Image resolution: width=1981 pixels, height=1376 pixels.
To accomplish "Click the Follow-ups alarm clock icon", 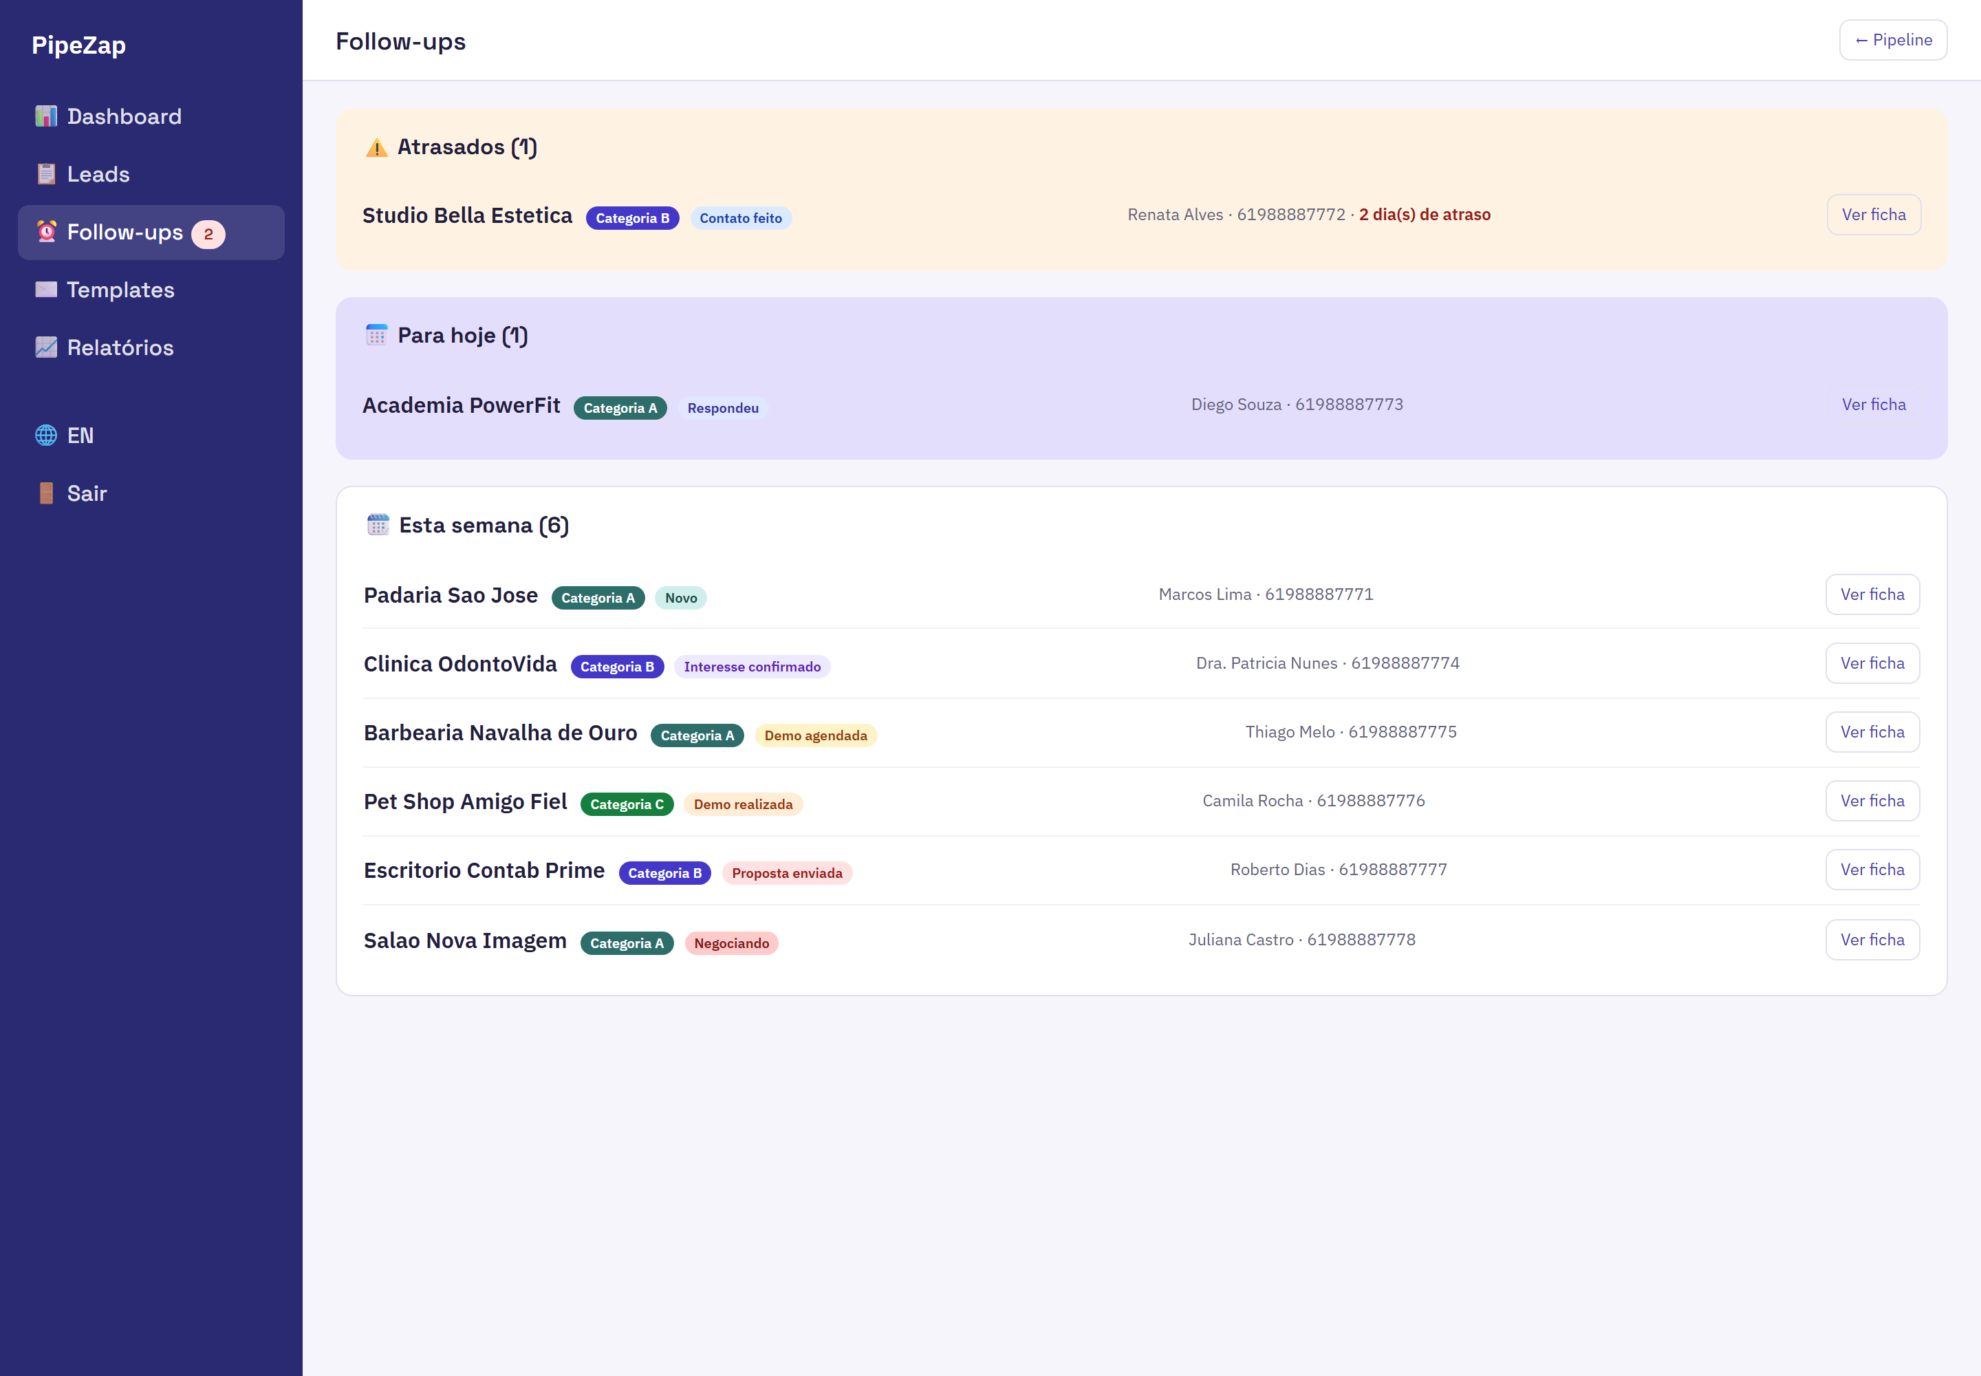I will 47,232.
